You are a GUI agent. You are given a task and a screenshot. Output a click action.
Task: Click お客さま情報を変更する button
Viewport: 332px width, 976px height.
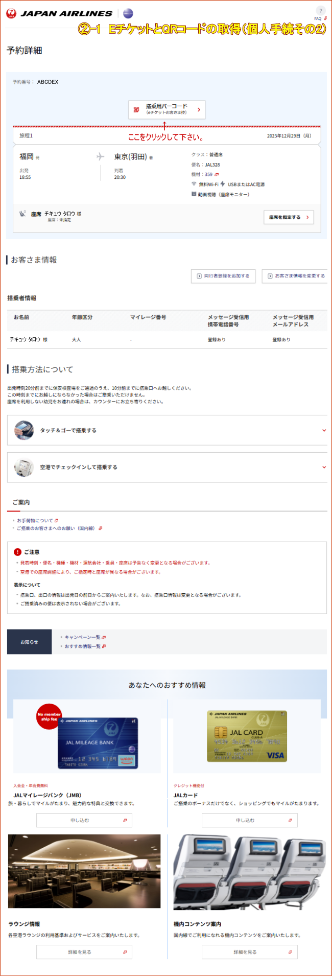tap(296, 276)
